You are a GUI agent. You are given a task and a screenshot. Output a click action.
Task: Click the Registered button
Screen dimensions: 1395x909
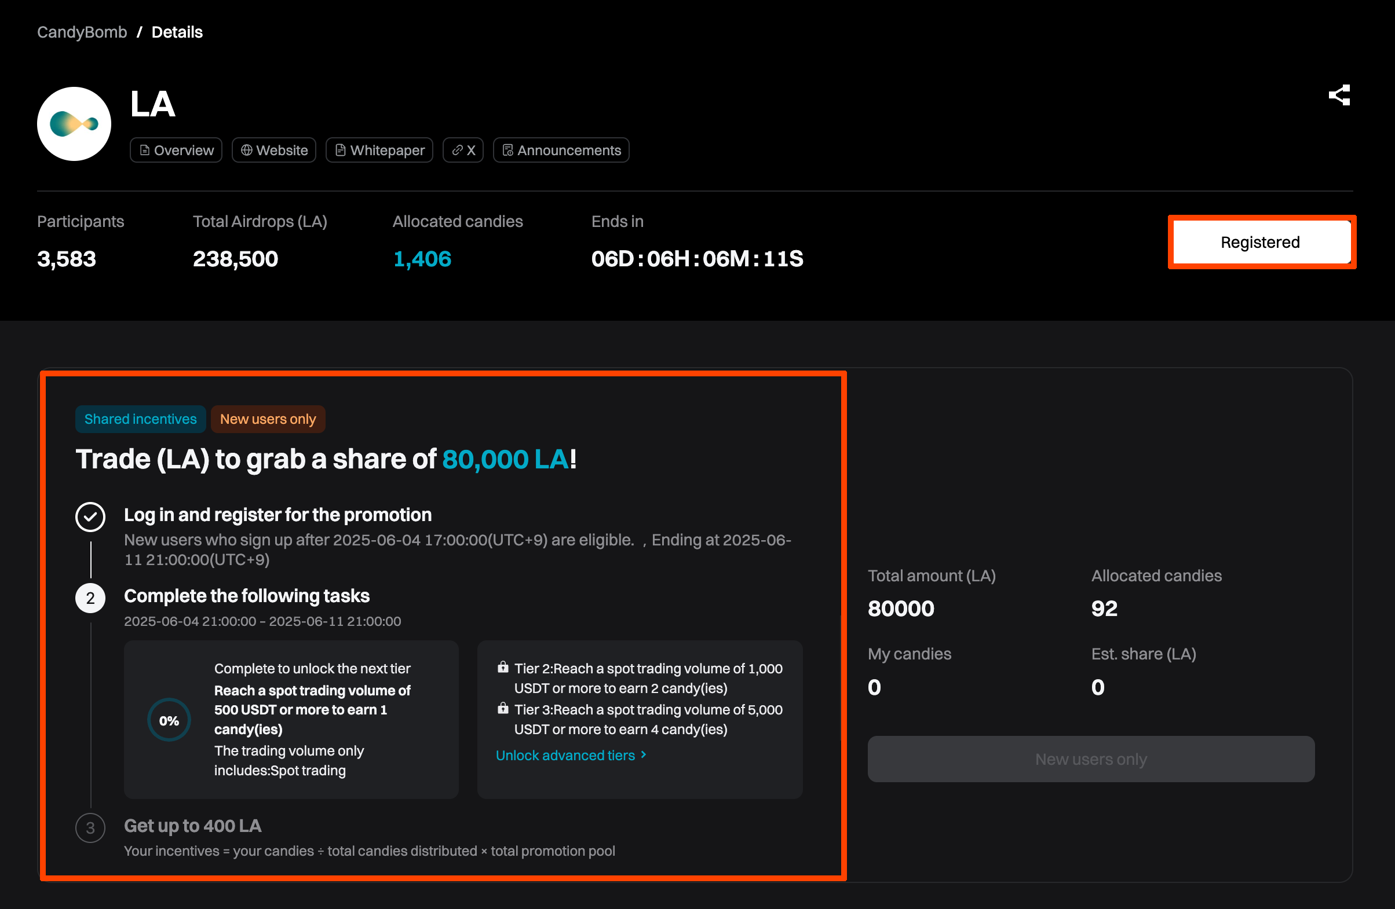click(x=1261, y=242)
